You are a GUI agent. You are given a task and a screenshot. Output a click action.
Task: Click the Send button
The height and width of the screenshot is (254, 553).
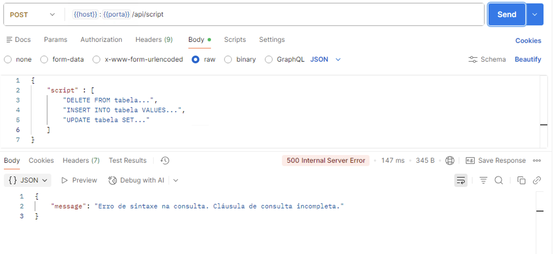point(506,15)
